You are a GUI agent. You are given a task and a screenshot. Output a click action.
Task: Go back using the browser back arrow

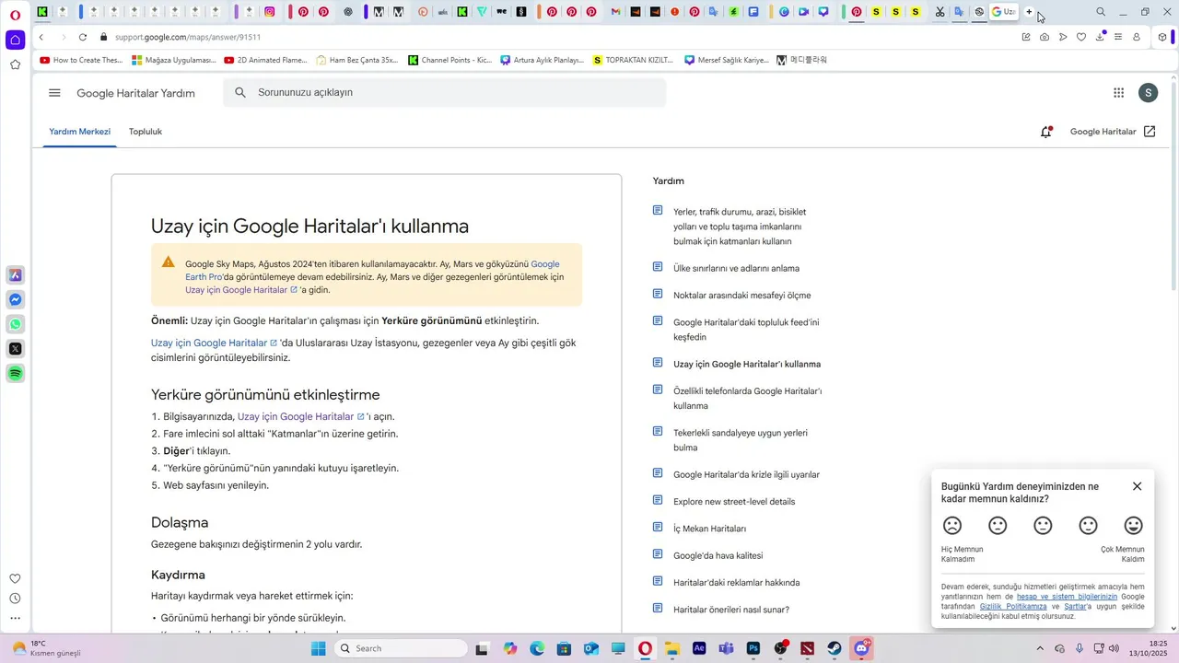tap(41, 37)
